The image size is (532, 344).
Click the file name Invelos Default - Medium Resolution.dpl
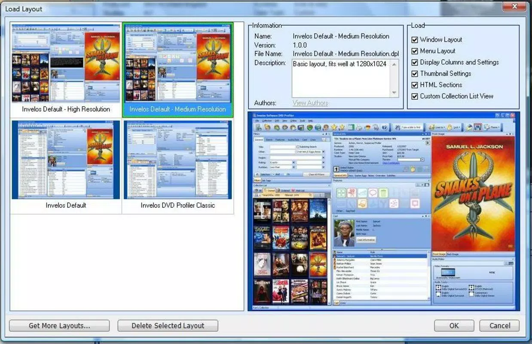[345, 54]
